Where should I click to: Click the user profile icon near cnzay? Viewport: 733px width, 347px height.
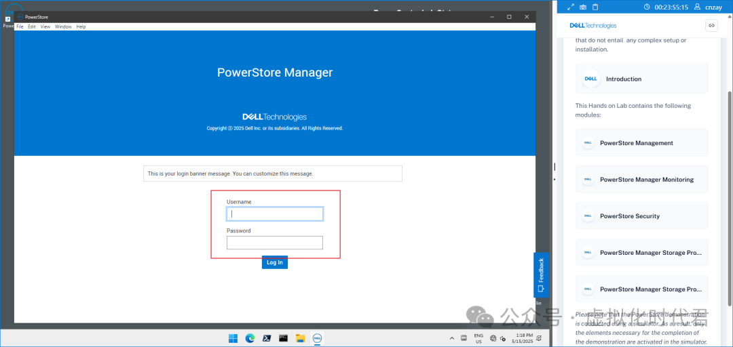point(698,7)
